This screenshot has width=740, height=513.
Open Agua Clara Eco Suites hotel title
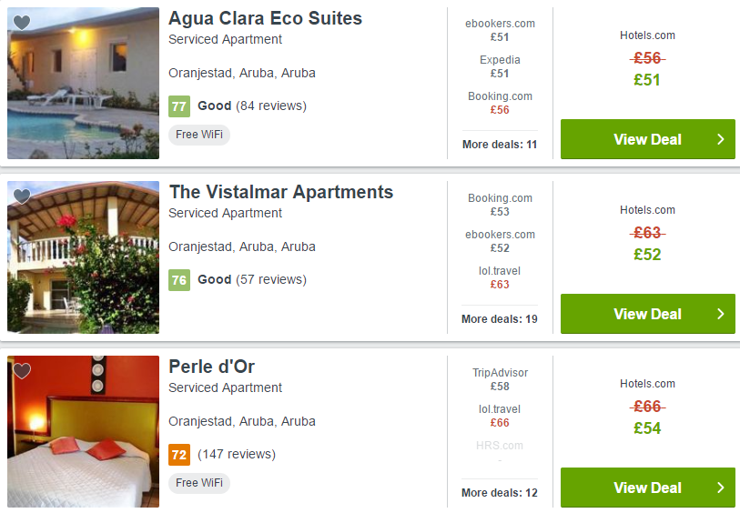pos(265,18)
